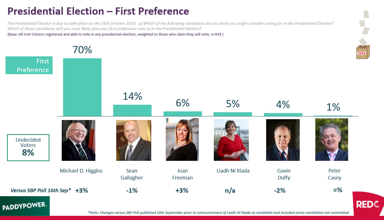Viewport: 384px width, 220px height.
Task: Select Sean Gallagher's portrait photo
Action: (x=133, y=140)
